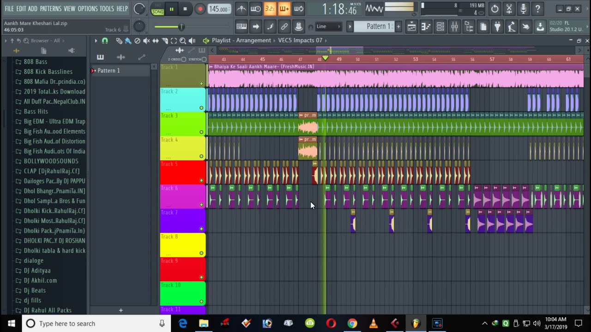Image resolution: width=591 pixels, height=332 pixels.
Task: Click the one-click audio recording microphone
Action: (523, 9)
